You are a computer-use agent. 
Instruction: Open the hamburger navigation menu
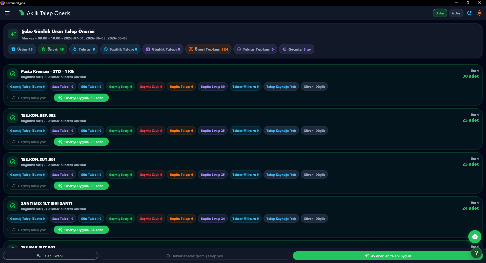coord(7,13)
